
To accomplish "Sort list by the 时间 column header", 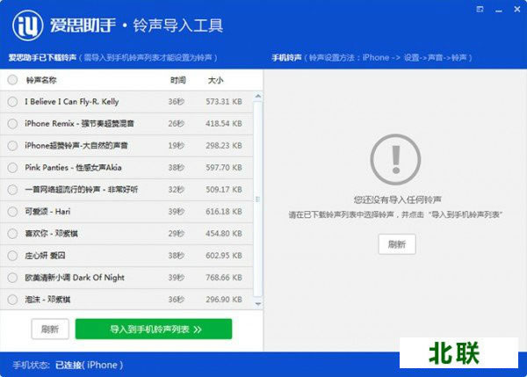I will click(177, 80).
